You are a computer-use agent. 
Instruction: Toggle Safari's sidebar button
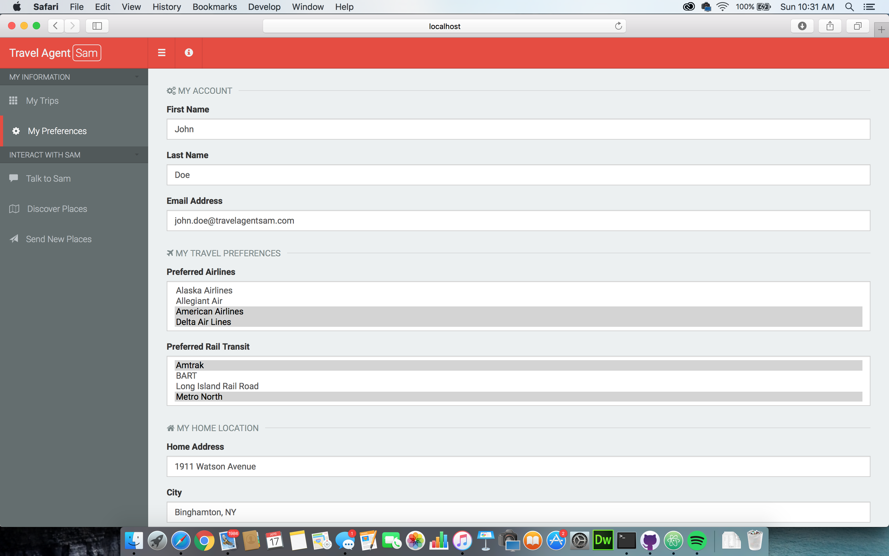tap(97, 26)
